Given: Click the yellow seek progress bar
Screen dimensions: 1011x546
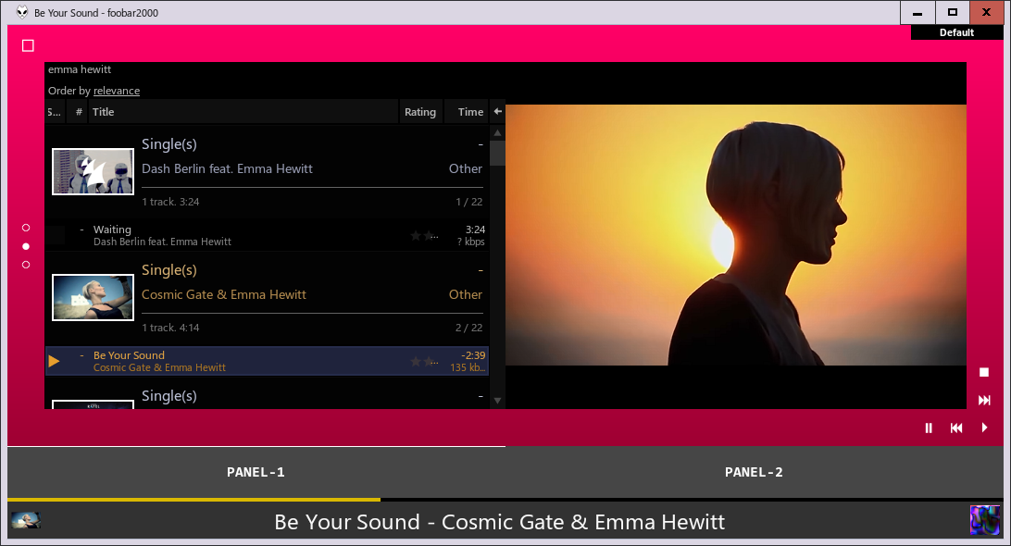Looking at the screenshot, I should tap(194, 500).
